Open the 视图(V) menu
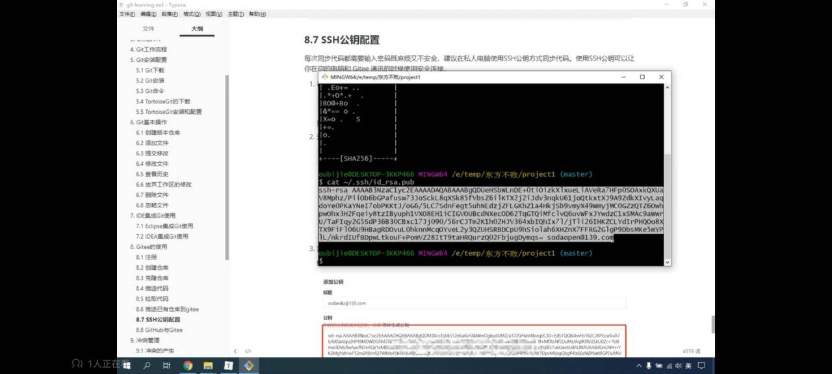This screenshot has height=374, width=832. tap(214, 14)
